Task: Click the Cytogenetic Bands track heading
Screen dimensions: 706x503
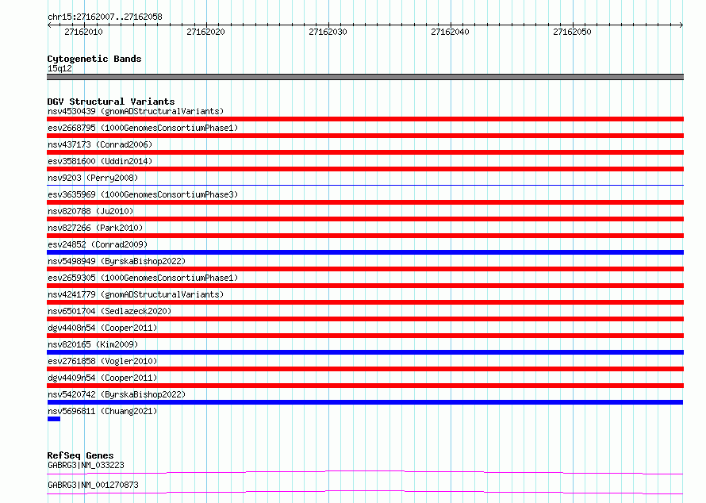Action: click(x=94, y=59)
